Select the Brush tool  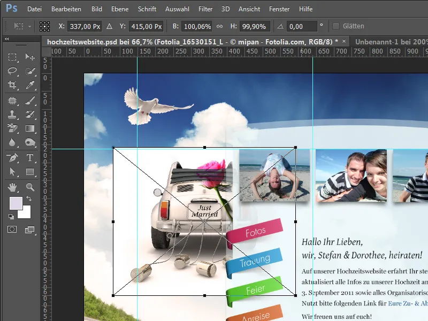[x=30, y=101]
